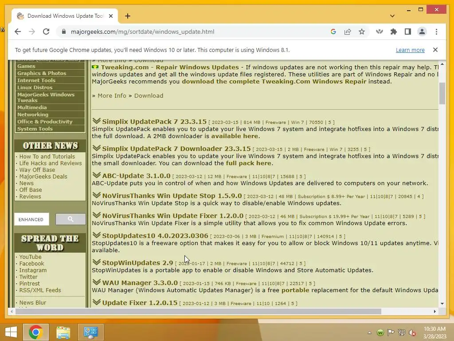Image resolution: width=454 pixels, height=341 pixels.
Task: Click the network tray icon
Action: pyautogui.click(x=402, y=332)
